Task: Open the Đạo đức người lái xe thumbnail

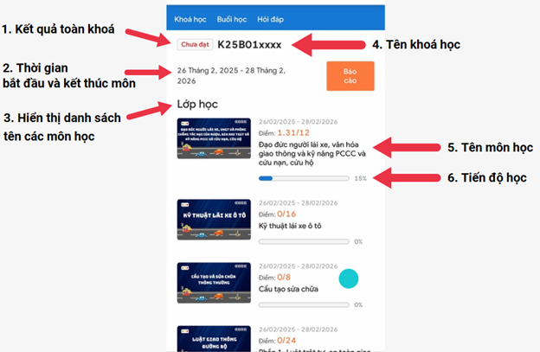Action: pyautogui.click(x=214, y=138)
